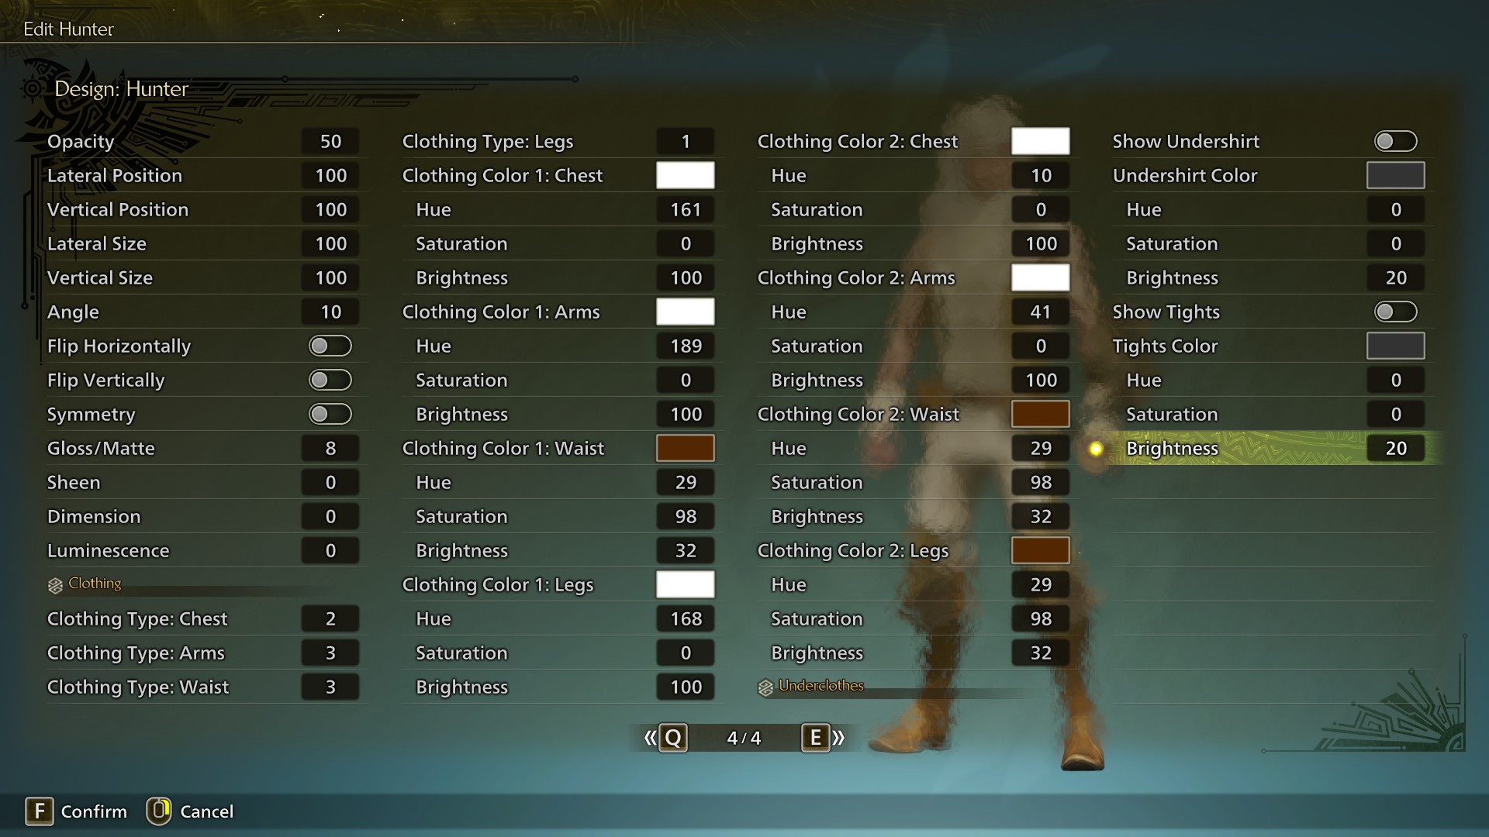Select Clothing Type: Chest value 2
Image resolution: width=1489 pixels, height=837 pixels.
330,618
